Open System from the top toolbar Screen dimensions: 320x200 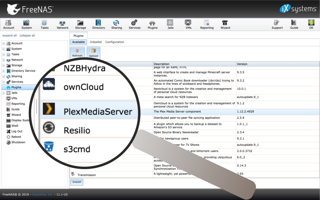[27, 24]
